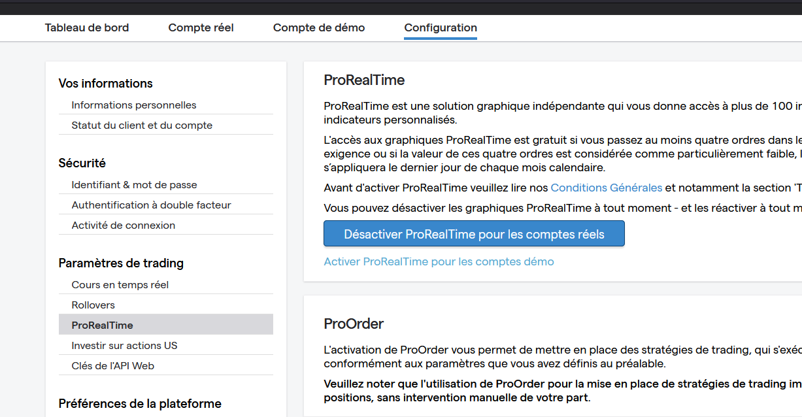The width and height of the screenshot is (802, 417).
Task: Click the ProOrder section title
Action: [354, 324]
